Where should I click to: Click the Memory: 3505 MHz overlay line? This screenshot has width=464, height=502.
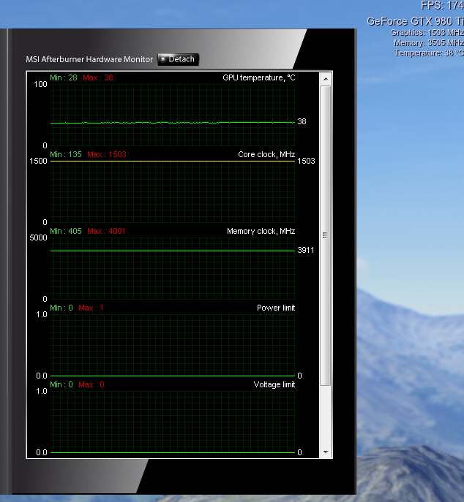(429, 43)
